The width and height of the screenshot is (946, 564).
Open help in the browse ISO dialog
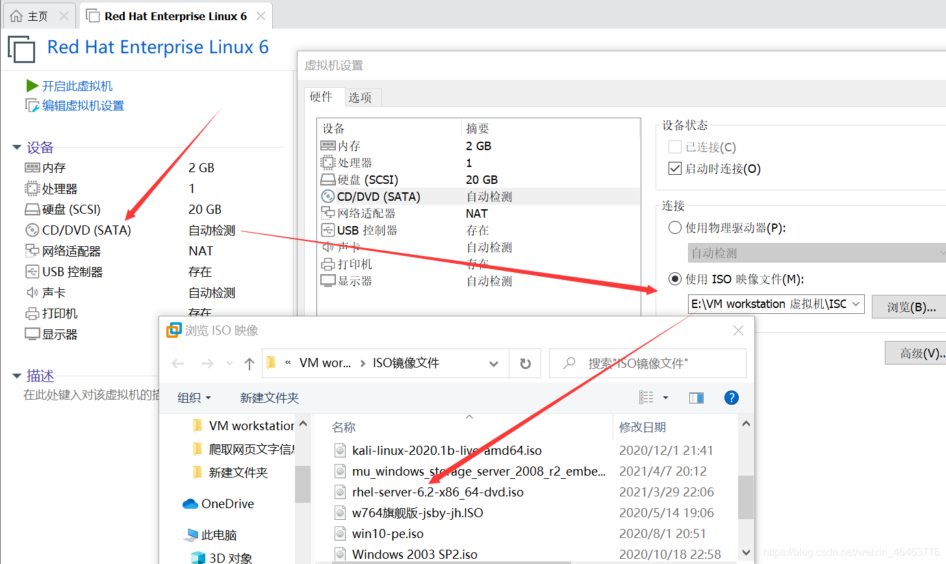pyautogui.click(x=732, y=398)
